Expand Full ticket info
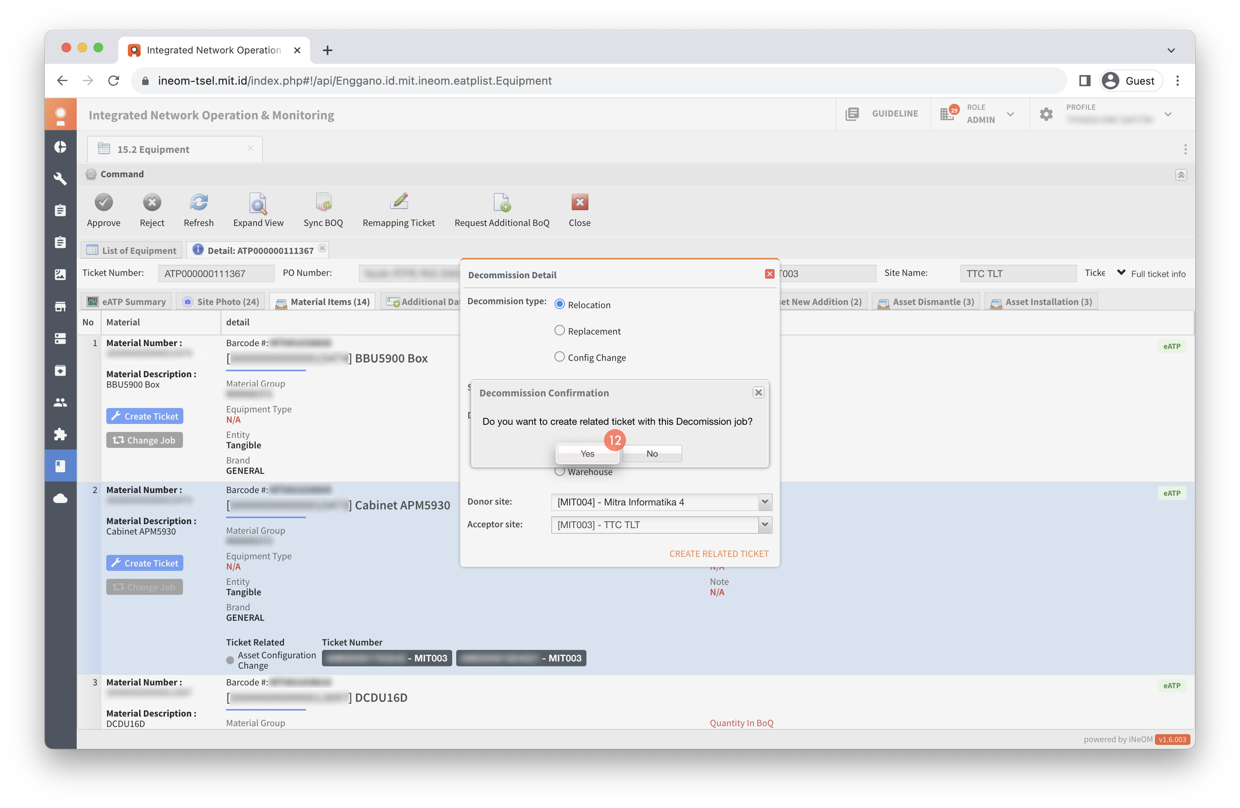The width and height of the screenshot is (1240, 808). 1152,274
